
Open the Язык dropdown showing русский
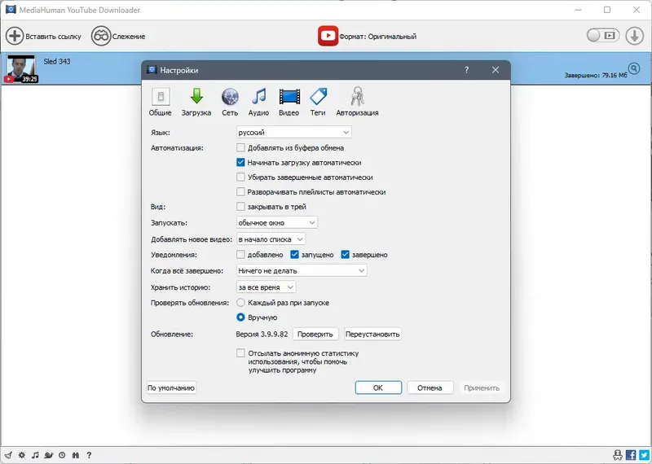[x=293, y=133]
